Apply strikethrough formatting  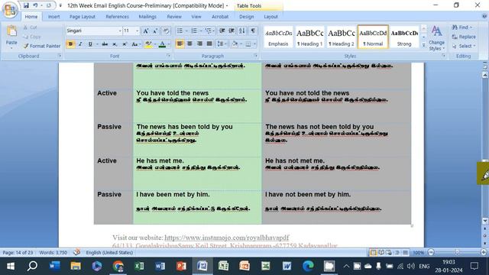coord(105,44)
